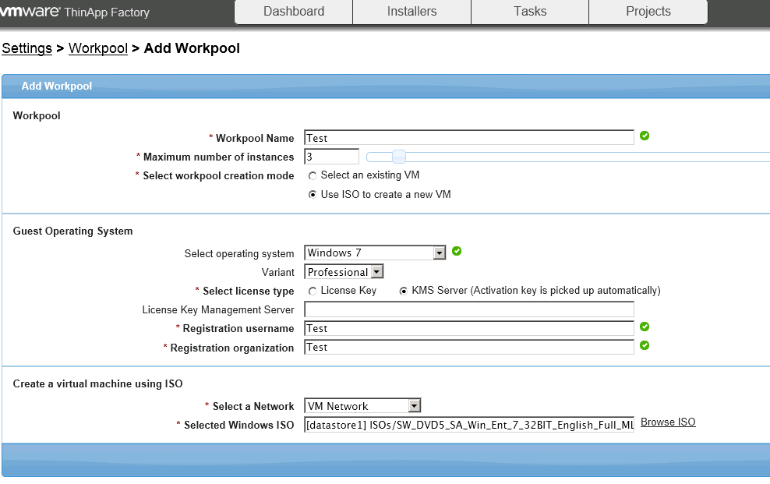Focus the Maximum number of instances box
The image size is (770, 484).
331,157
